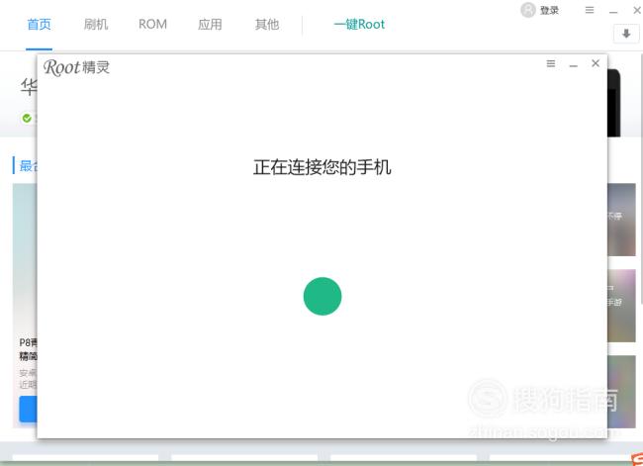643x466 pixels.
Task: Go to the 应用 tab
Action: click(x=210, y=24)
